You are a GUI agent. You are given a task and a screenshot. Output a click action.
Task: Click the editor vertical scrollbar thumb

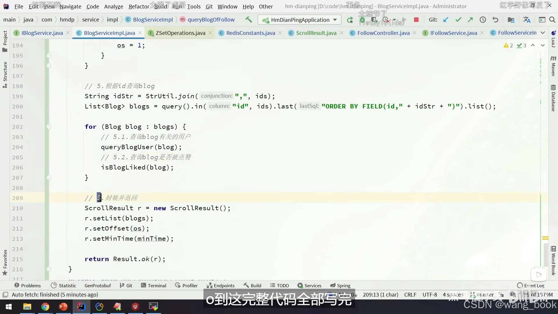click(545, 254)
